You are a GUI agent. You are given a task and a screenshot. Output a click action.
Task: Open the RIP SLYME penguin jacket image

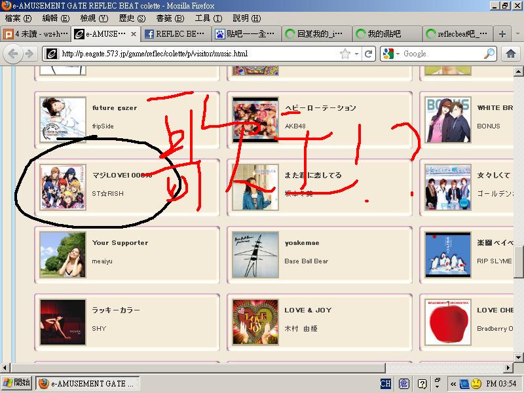click(448, 255)
